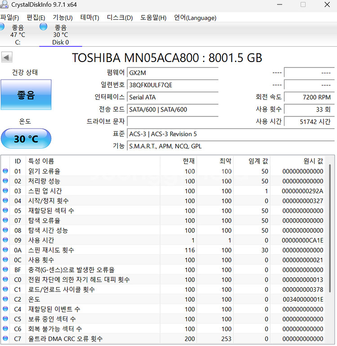This screenshot has width=337, height=346.
Task: Click the 30 °C temperature button
Action: [26, 138]
